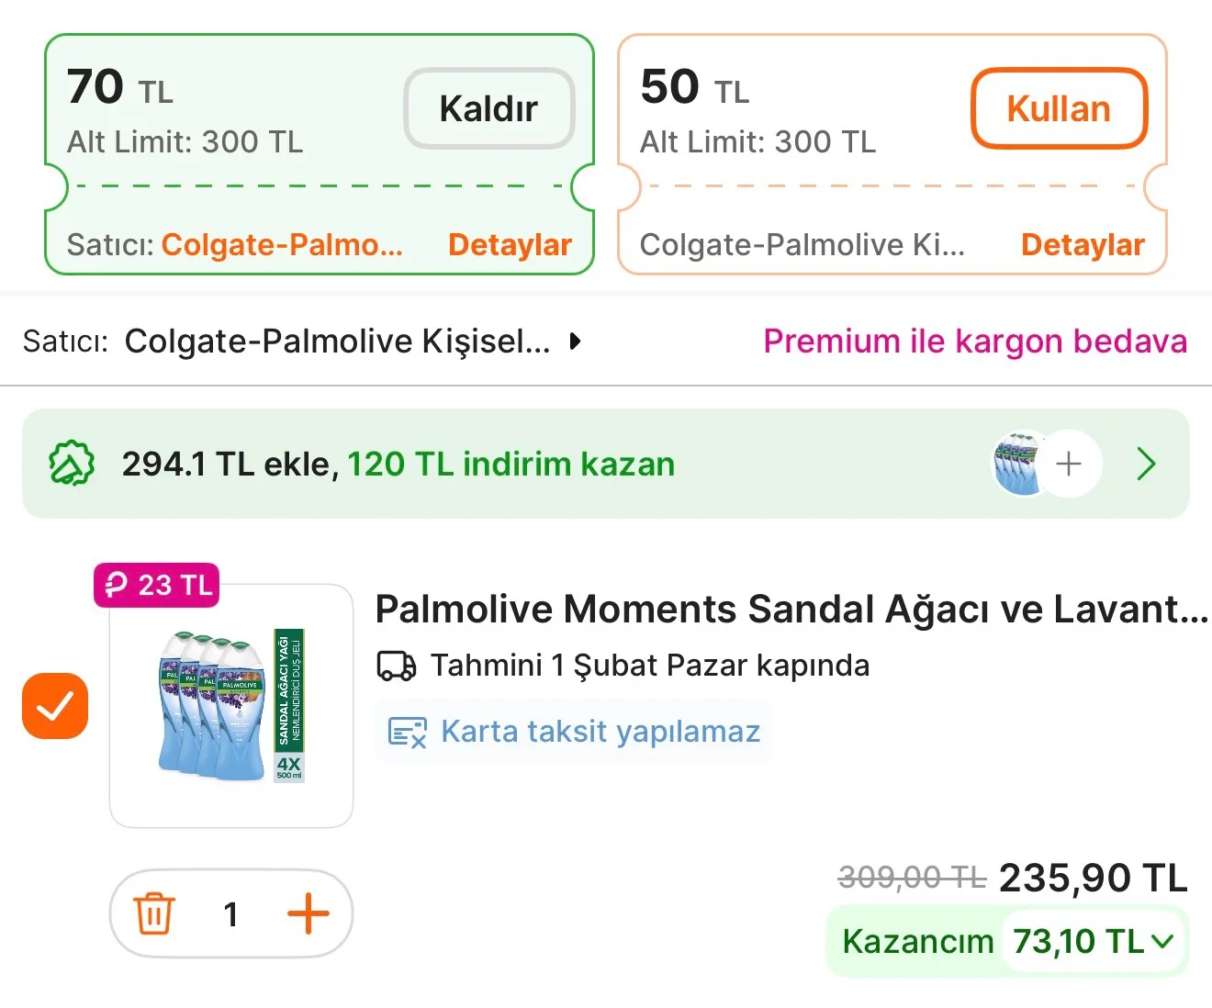
Task: Click the Premium ile kargon bedava link
Action: 975,341
